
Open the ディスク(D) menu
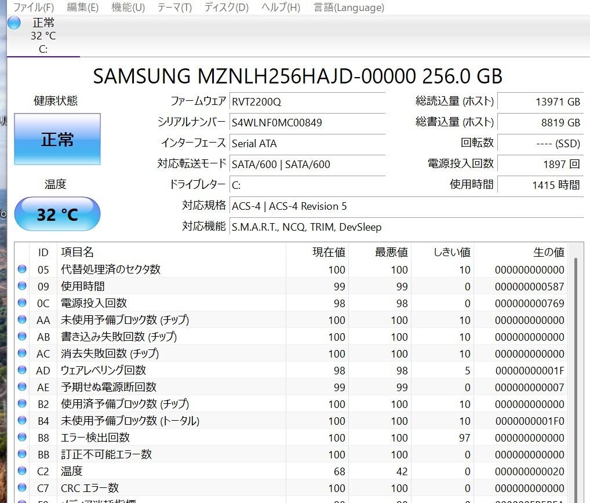(226, 8)
